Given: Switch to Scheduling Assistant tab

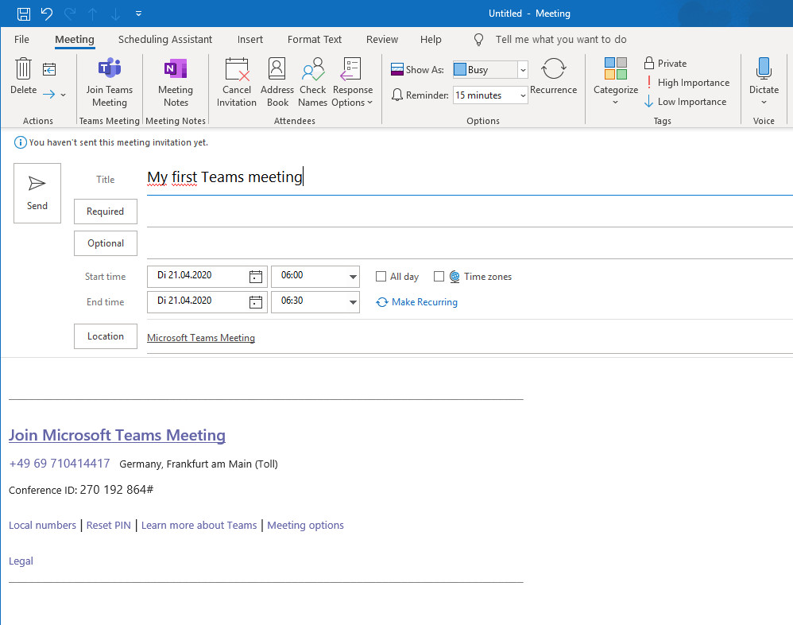Looking at the screenshot, I should click(164, 40).
